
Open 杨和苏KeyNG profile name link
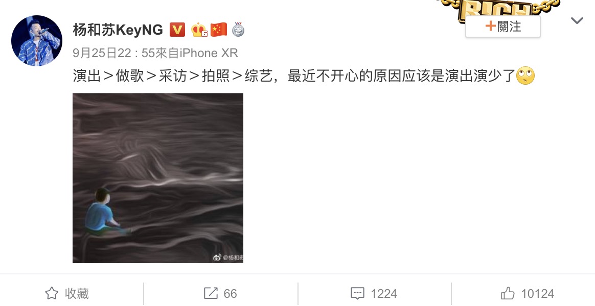(x=118, y=30)
